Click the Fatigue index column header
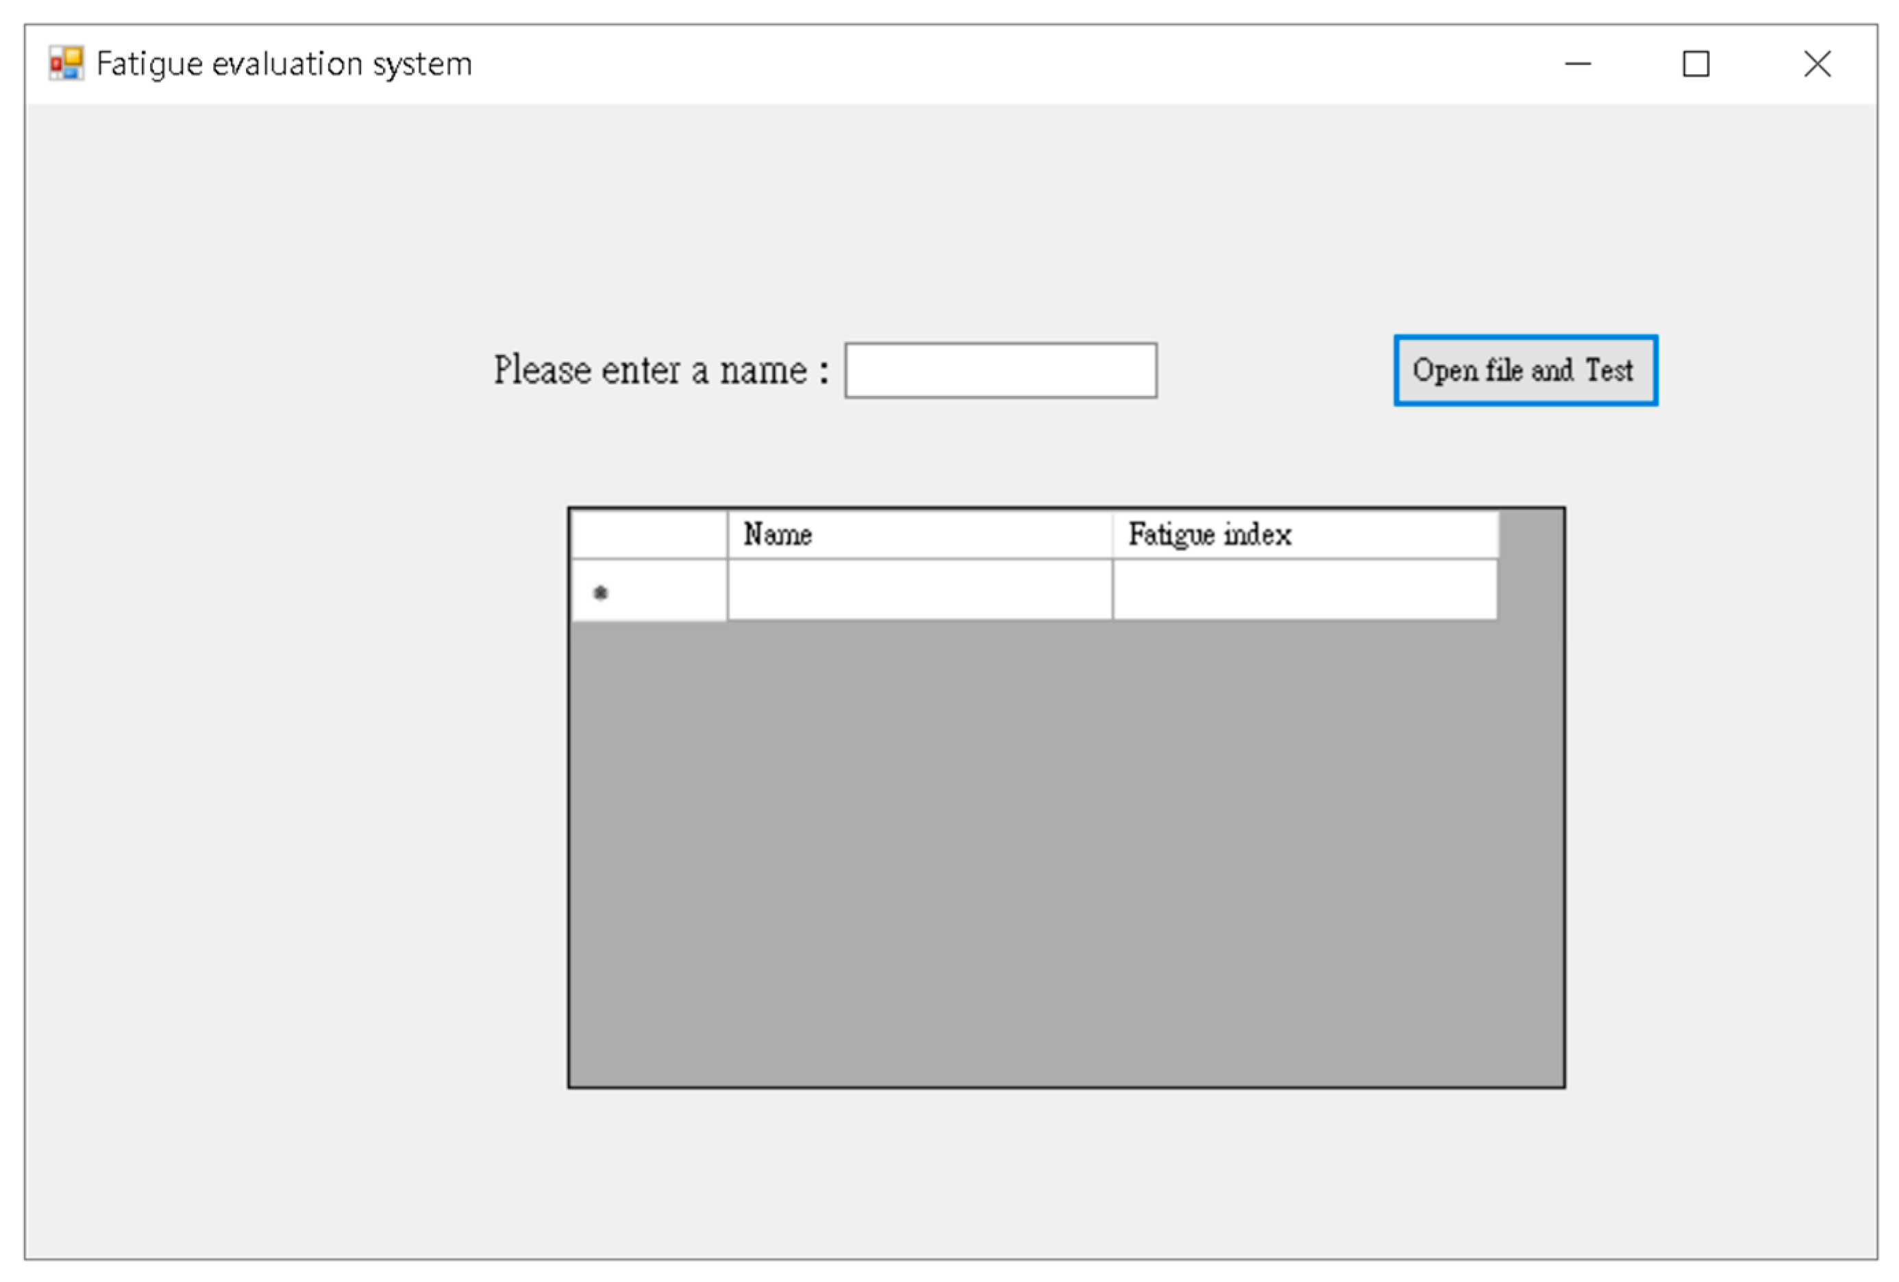This screenshot has height=1282, width=1899. click(1304, 534)
